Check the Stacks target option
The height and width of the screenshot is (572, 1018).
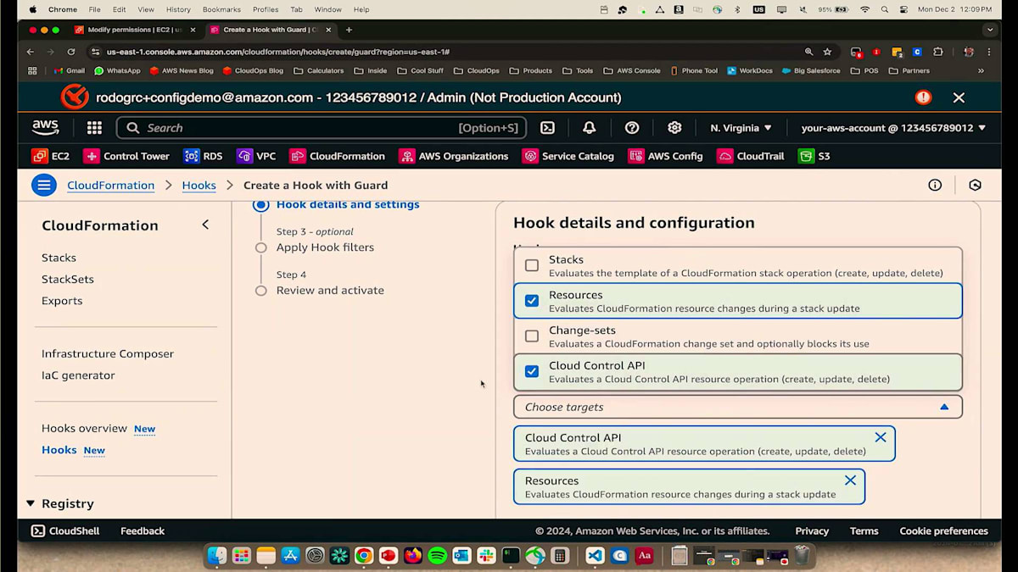coord(532,265)
